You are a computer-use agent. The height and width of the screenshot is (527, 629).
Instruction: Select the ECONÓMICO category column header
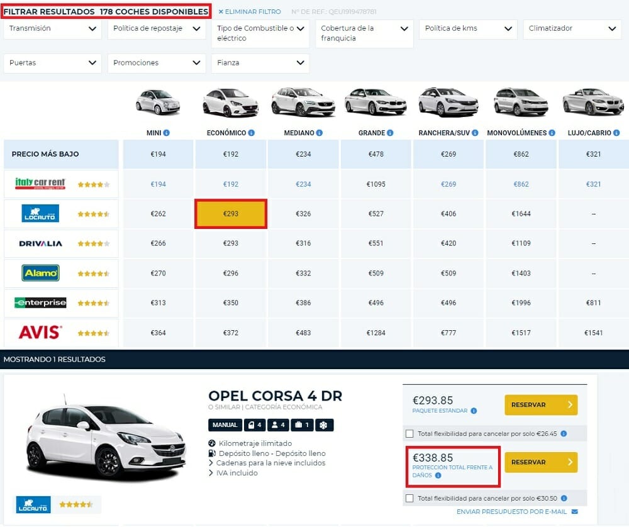tap(226, 133)
